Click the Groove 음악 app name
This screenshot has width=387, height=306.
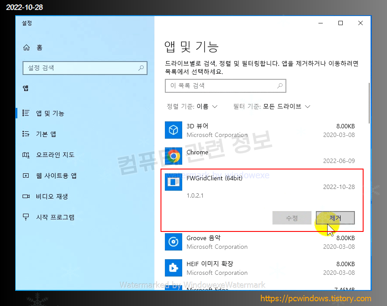(203, 238)
